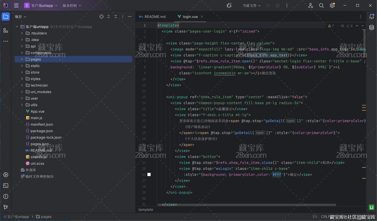Open the Terminal tool window
Viewport: 377px width, 221px height.
click(x=6, y=186)
